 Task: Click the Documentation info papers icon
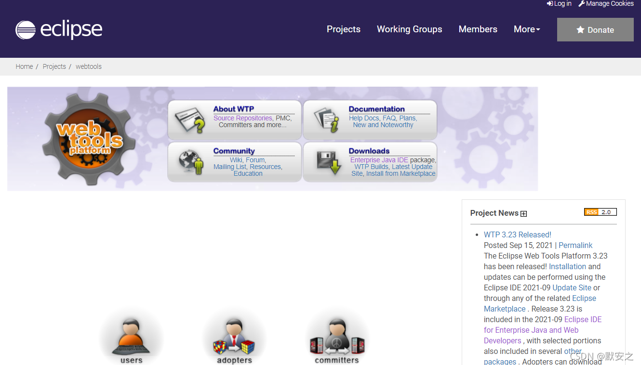[x=327, y=120]
